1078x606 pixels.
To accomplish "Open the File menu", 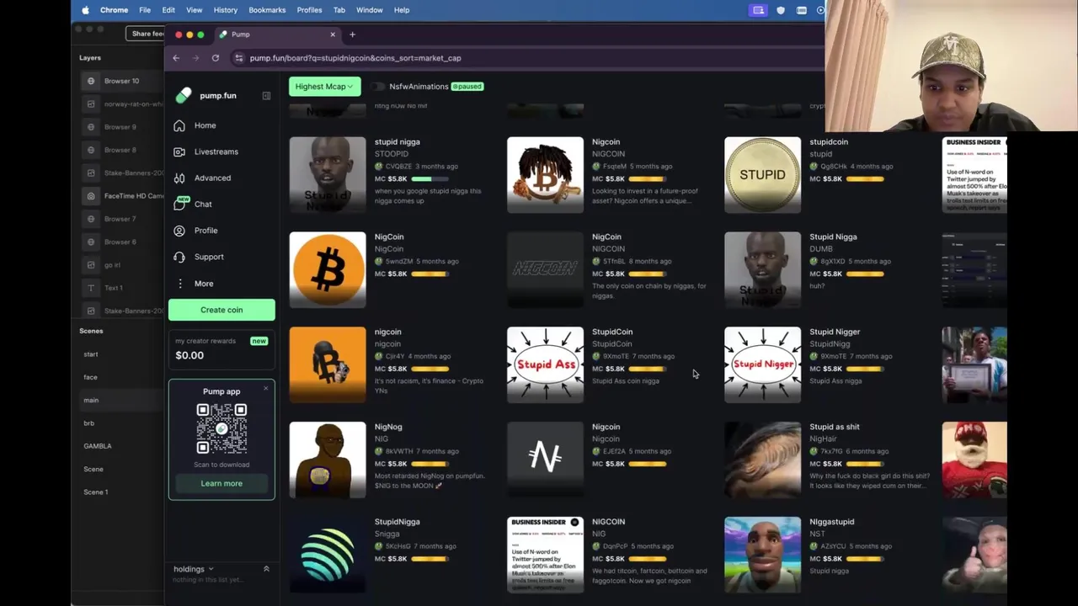I will click(145, 10).
